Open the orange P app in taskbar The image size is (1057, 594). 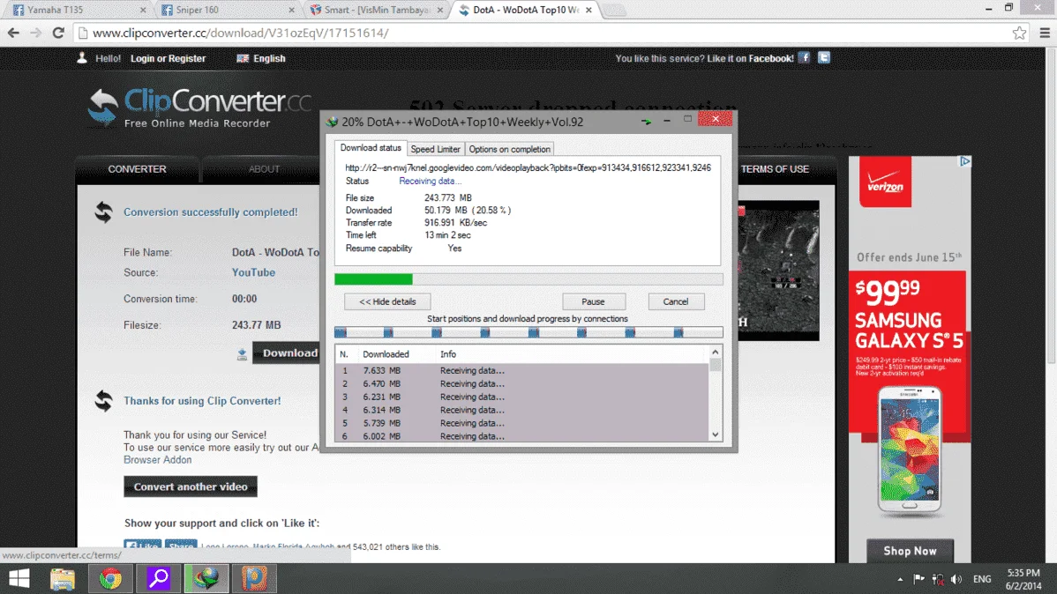[x=255, y=578]
